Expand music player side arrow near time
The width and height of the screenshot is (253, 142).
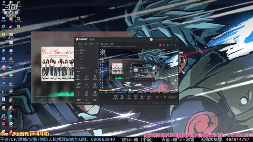(x=74, y=99)
